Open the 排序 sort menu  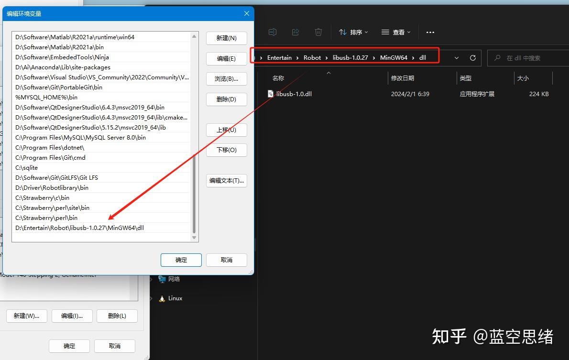[x=353, y=33]
